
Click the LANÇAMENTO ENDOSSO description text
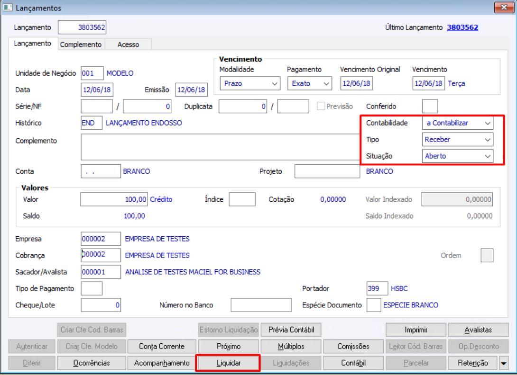[144, 123]
